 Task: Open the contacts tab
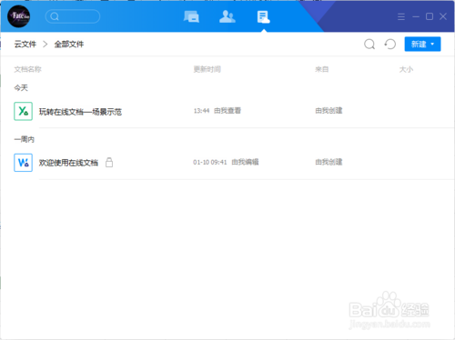[227, 16]
